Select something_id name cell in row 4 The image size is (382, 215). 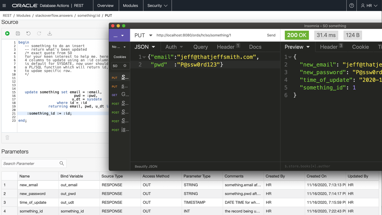point(38,211)
